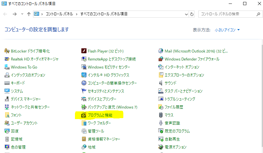The height and width of the screenshot is (153, 263).
Task: Click the Windows Defender ファイアウォール icon
Action: pyautogui.click(x=161, y=59)
